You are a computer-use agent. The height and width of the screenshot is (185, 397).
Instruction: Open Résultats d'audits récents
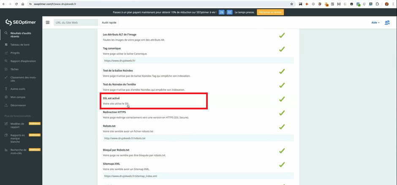pyautogui.click(x=21, y=35)
